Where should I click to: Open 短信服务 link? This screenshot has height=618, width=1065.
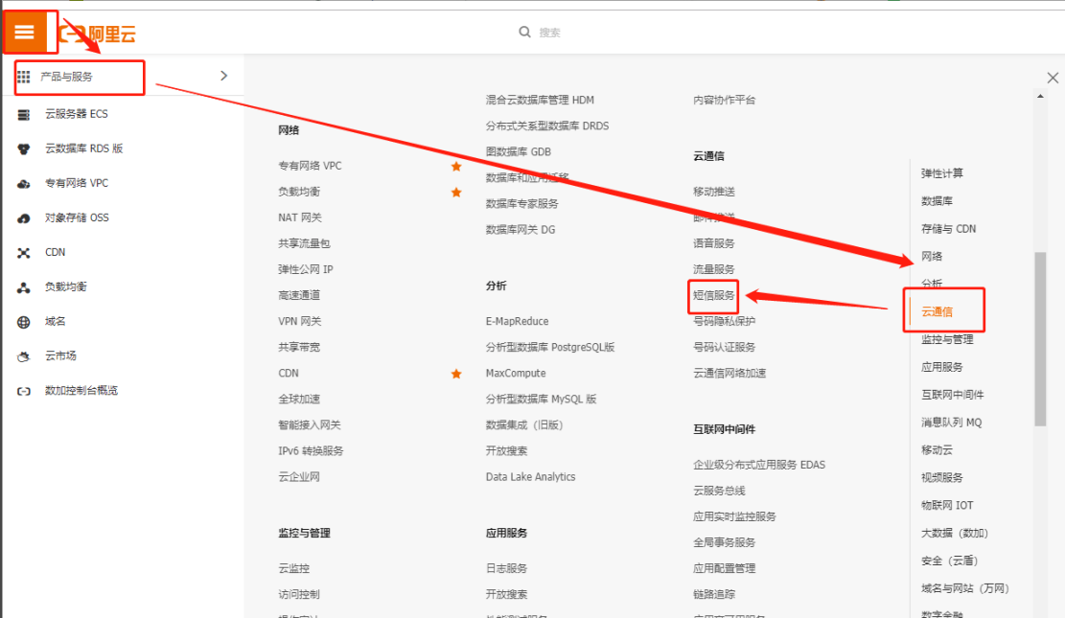(714, 295)
